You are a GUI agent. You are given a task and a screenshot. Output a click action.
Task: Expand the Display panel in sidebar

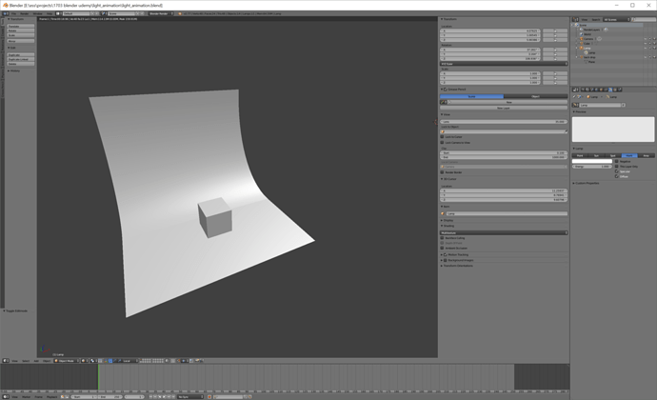pyautogui.click(x=448, y=220)
